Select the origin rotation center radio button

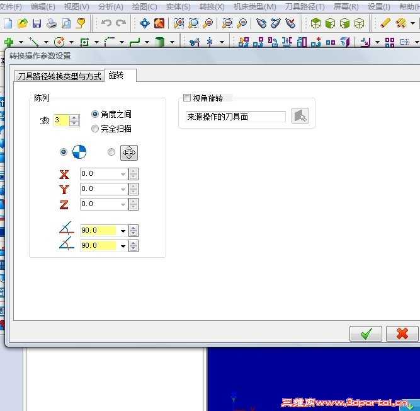pyautogui.click(x=64, y=152)
